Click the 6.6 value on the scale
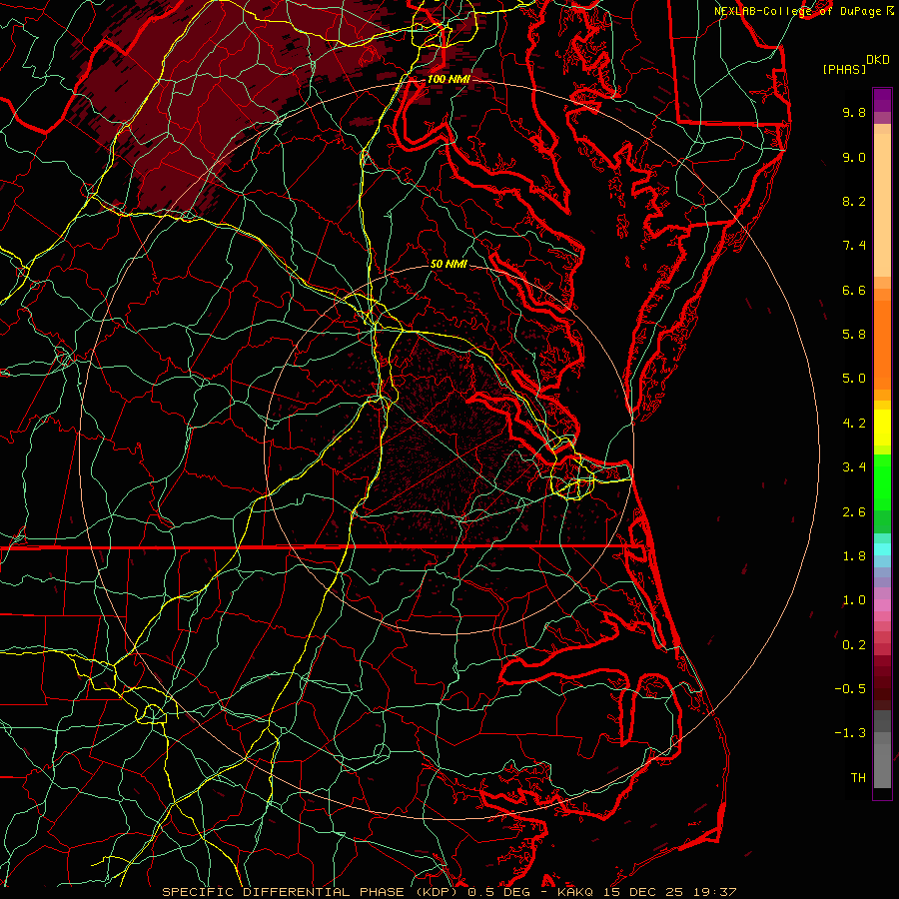 point(854,290)
